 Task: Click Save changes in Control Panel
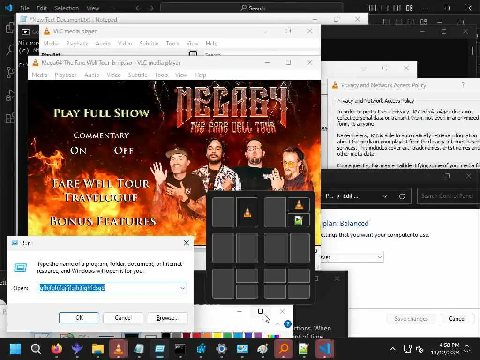pos(411,319)
